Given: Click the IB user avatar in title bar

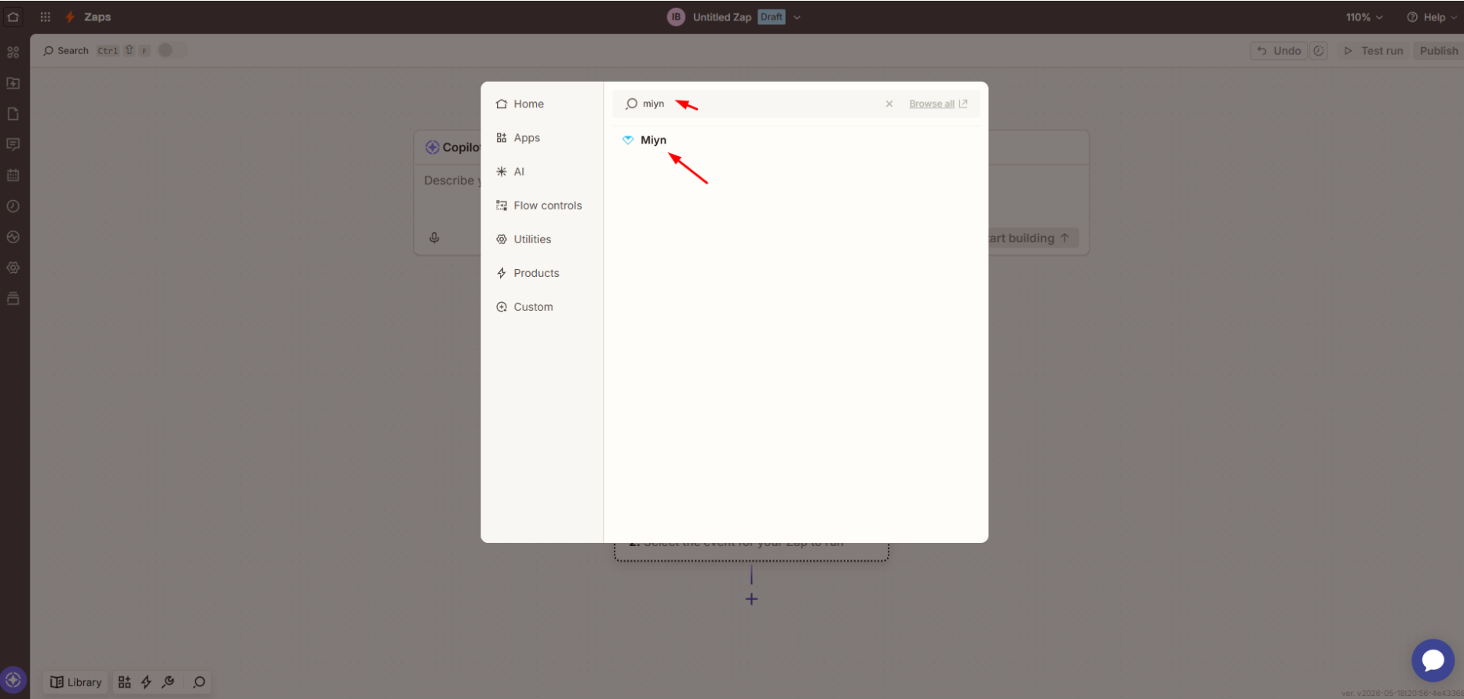Looking at the screenshot, I should pyautogui.click(x=676, y=16).
